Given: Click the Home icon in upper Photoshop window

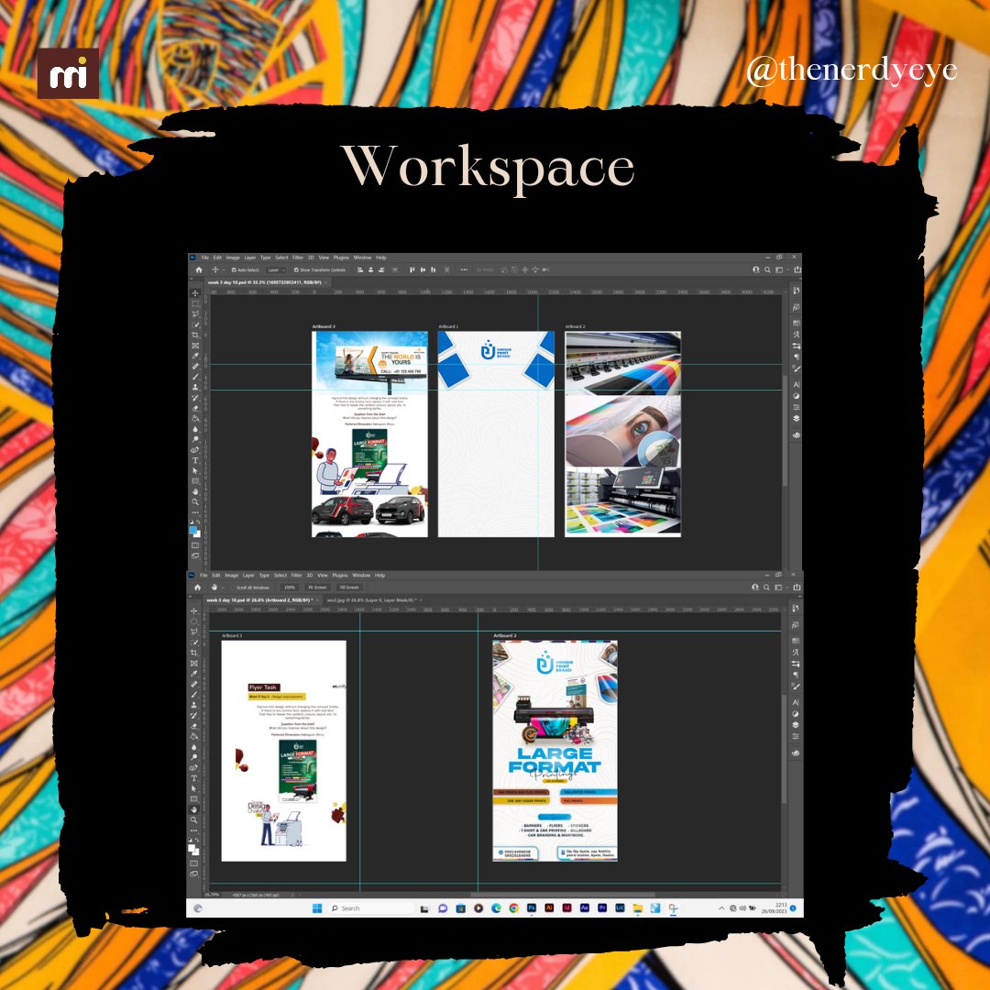Looking at the screenshot, I should pyautogui.click(x=198, y=269).
